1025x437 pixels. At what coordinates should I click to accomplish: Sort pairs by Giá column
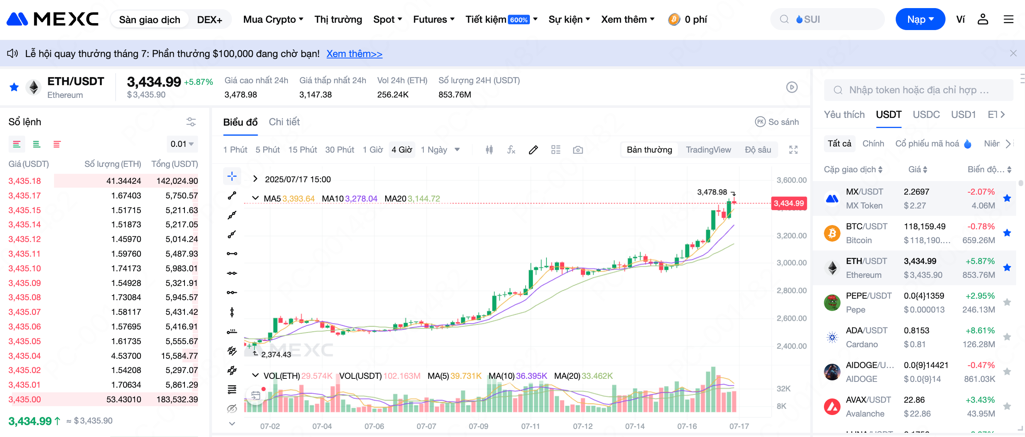pyautogui.click(x=918, y=169)
